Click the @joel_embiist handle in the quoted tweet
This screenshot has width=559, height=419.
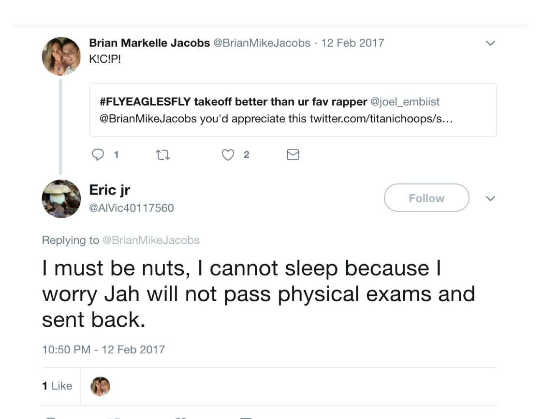pos(405,102)
